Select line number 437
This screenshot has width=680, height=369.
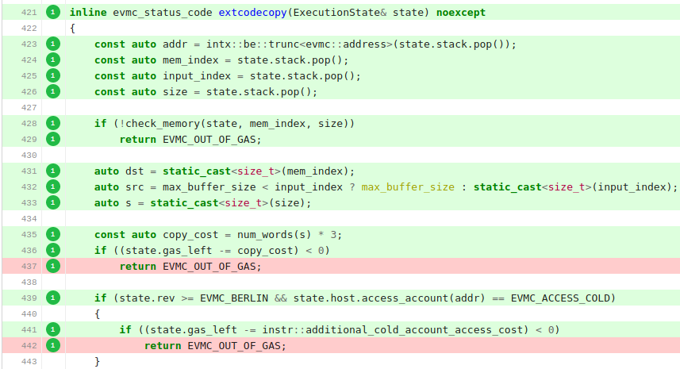pyautogui.click(x=29, y=266)
